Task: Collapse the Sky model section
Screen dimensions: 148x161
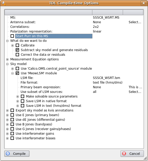Action: 7,64
